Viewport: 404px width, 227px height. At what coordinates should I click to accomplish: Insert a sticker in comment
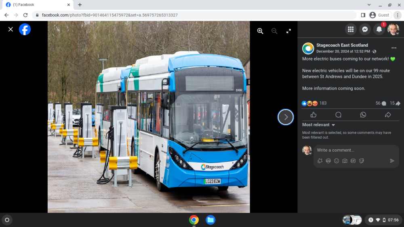(x=362, y=161)
